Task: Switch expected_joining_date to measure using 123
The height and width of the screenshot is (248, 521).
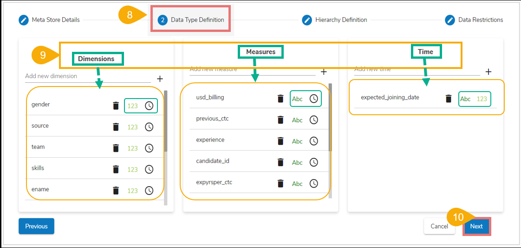Action: click(x=482, y=99)
